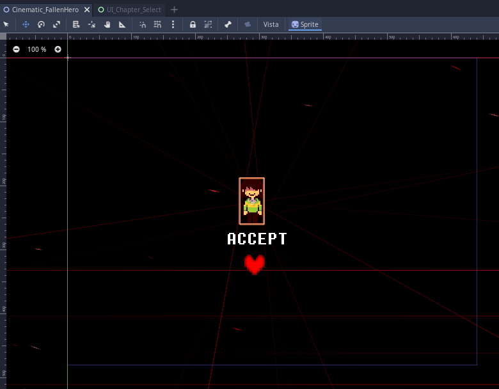Add a new scene tab with plus
The image size is (499, 389).
point(174,10)
